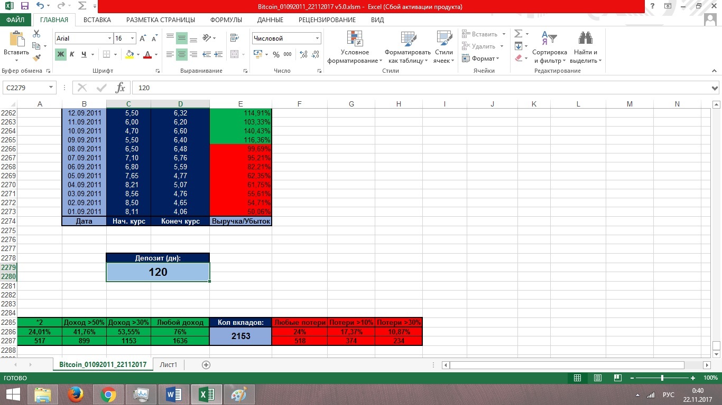Open the font name Arial dropdown
This screenshot has height=405, width=722.
(109, 38)
